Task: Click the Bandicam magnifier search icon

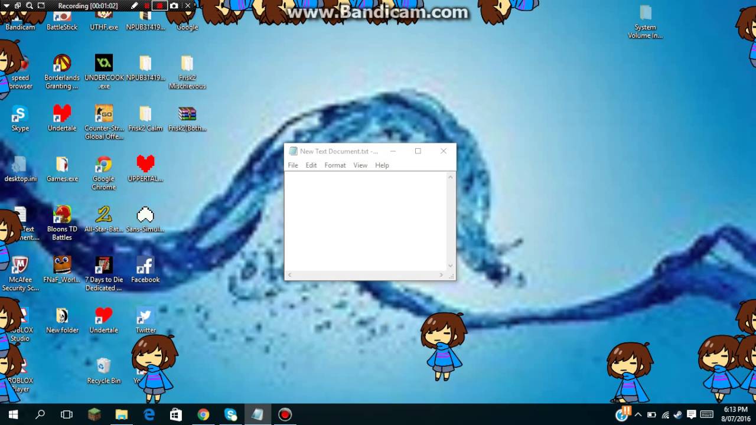Action: [29, 6]
